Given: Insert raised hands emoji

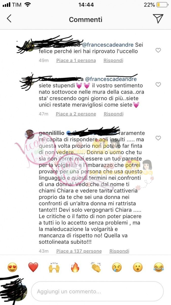Looking at the screenshot, I should pos(54,267).
